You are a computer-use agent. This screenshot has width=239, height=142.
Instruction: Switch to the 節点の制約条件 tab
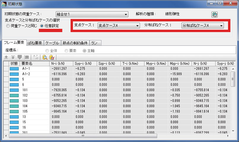coord(75,43)
